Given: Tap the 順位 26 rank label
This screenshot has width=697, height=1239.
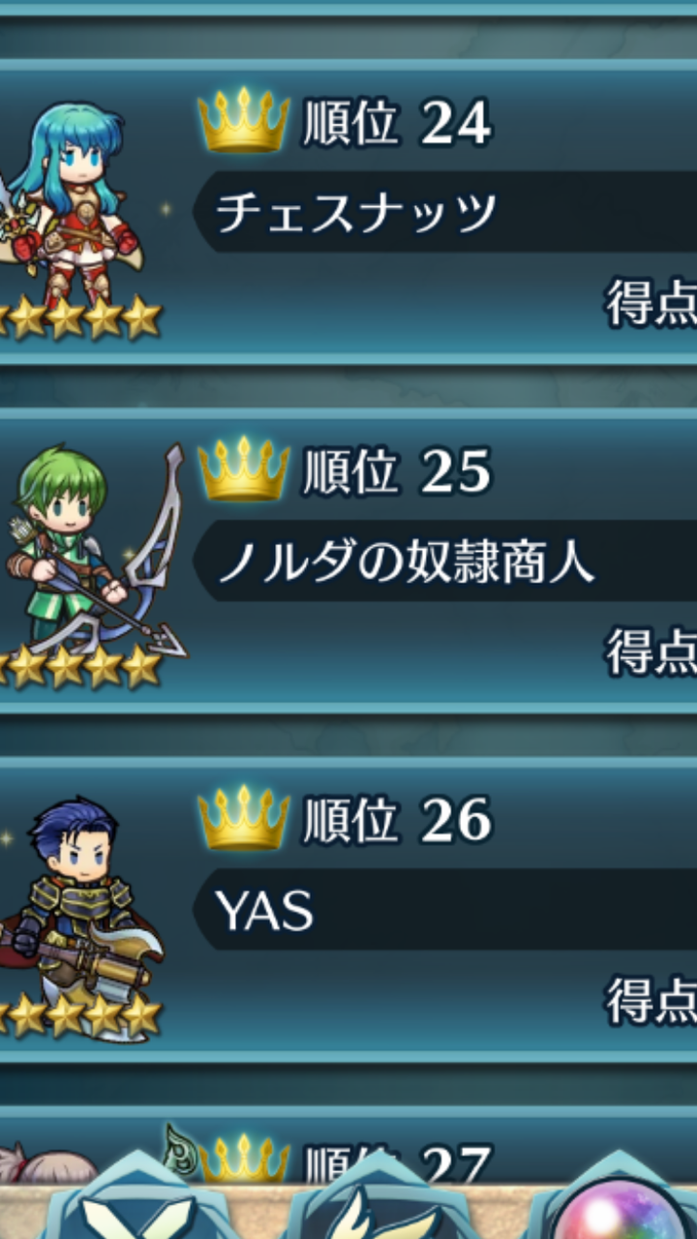Looking at the screenshot, I should (x=397, y=820).
